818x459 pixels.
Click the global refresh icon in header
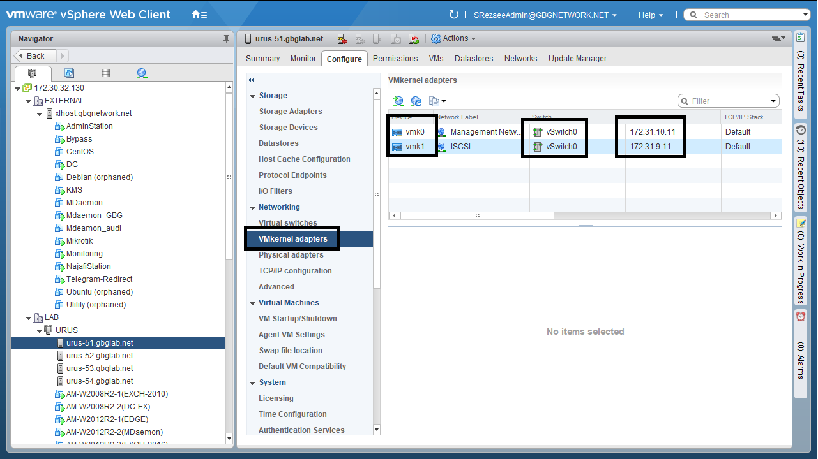click(454, 15)
